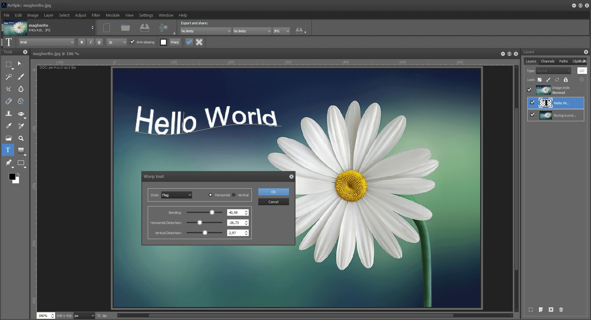
Task: Cancel the Warp text dialog
Action: tap(273, 202)
